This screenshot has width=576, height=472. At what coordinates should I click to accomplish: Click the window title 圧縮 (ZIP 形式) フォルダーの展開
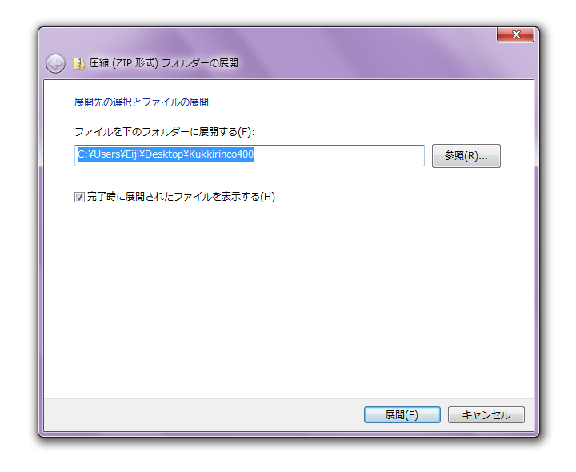pyautogui.click(x=163, y=63)
